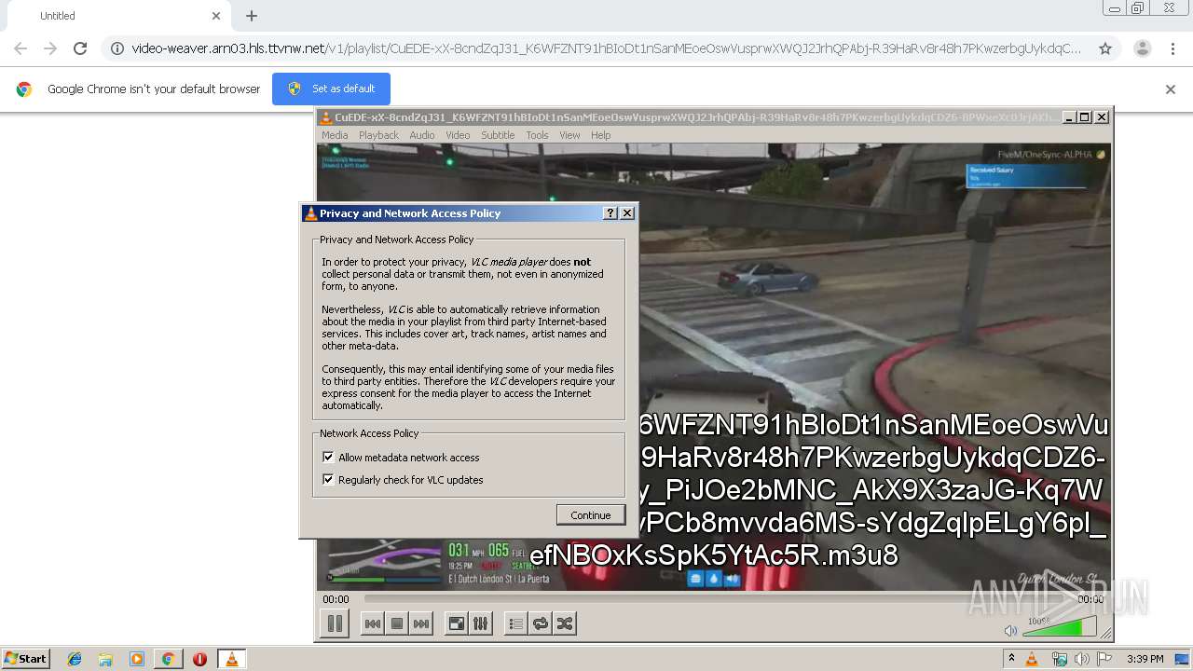Open Opera browser from taskbar

point(199,659)
